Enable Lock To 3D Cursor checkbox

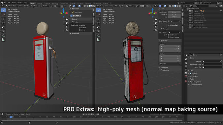tap(169, 35)
